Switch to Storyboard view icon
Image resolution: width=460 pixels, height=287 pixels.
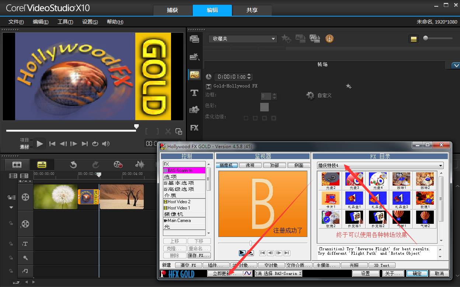(17, 165)
